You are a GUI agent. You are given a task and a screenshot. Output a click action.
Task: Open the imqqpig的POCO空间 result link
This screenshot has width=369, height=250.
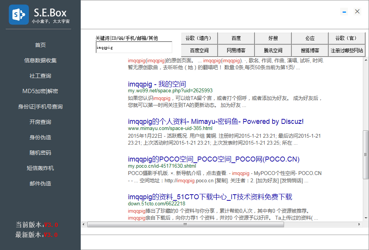point(213,159)
